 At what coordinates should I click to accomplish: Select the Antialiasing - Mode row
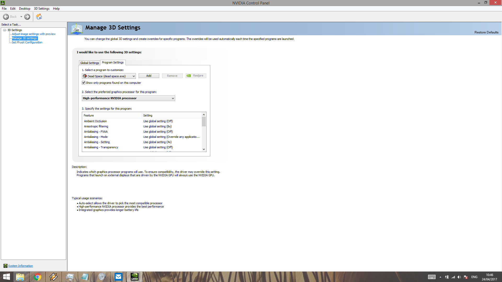(x=141, y=137)
